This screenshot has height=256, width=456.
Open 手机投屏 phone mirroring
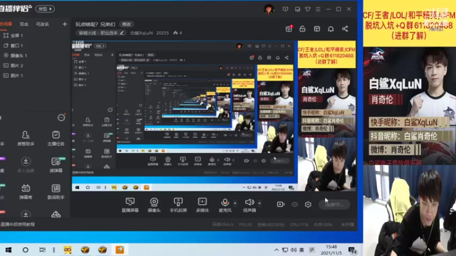[x=178, y=205]
